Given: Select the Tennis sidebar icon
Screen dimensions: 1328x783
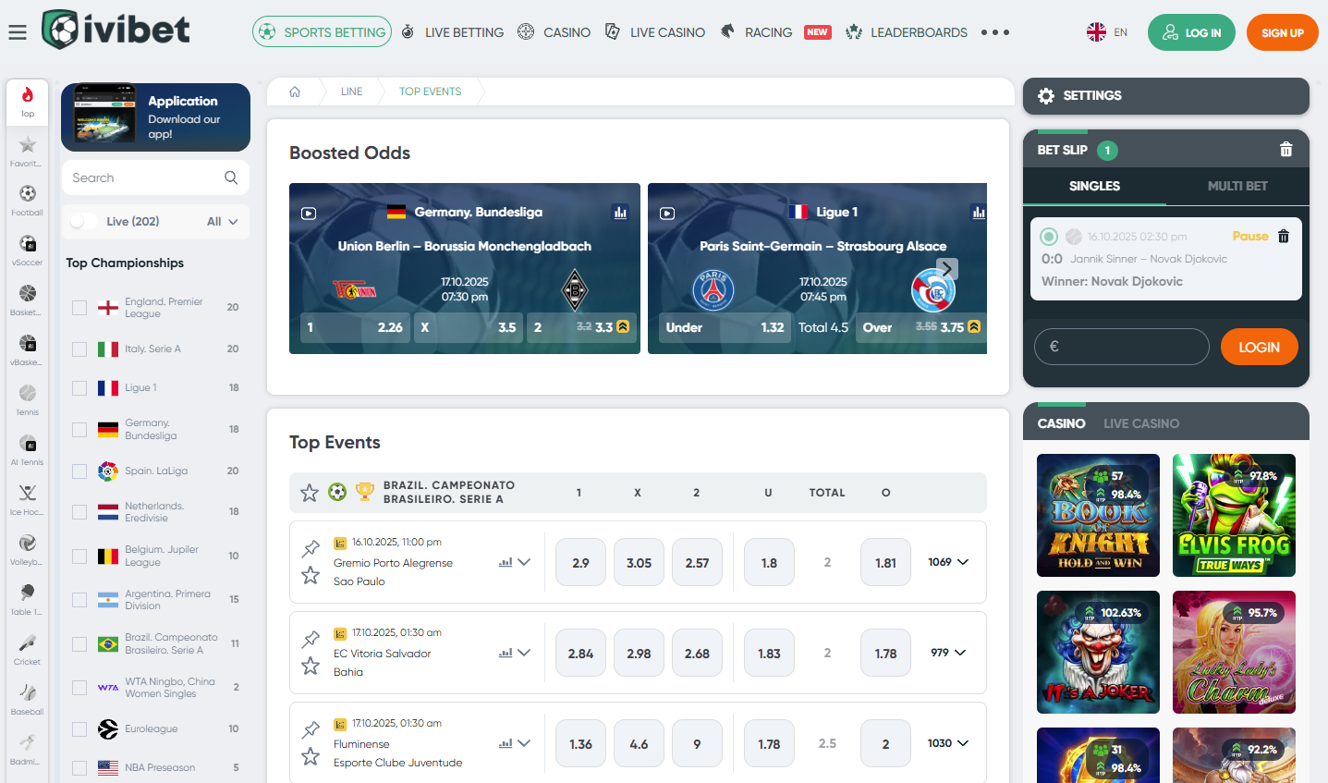Looking at the screenshot, I should click(28, 398).
